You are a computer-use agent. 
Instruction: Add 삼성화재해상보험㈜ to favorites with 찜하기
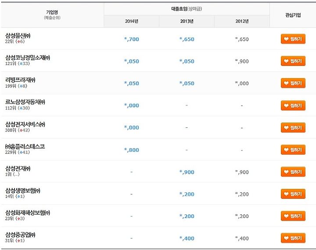pos(293,216)
